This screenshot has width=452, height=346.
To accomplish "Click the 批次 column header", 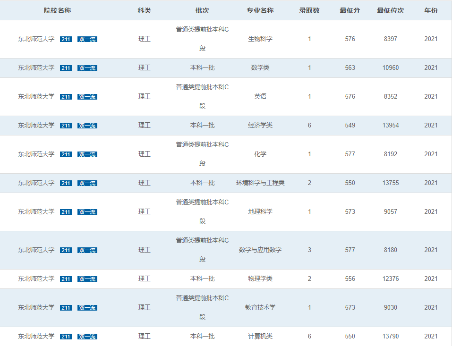I will 202,11.
